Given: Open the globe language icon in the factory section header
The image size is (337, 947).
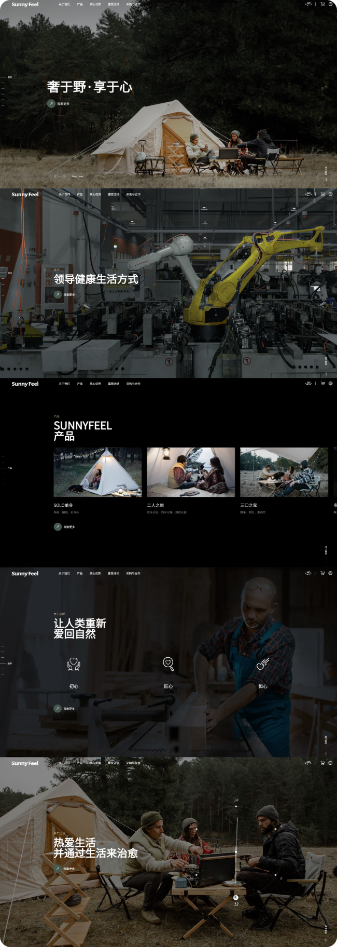Looking at the screenshot, I should point(330,194).
